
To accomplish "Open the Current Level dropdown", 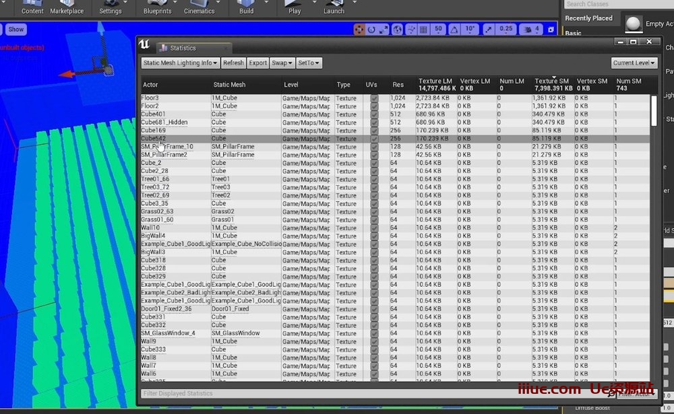I will tap(634, 63).
